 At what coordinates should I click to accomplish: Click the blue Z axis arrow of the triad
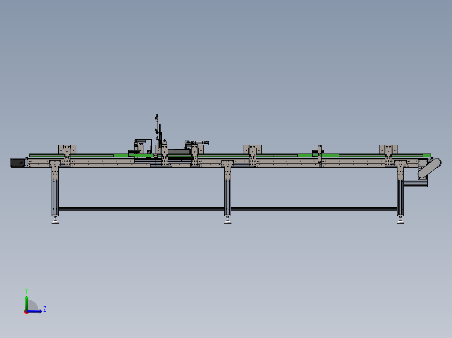click(34, 311)
